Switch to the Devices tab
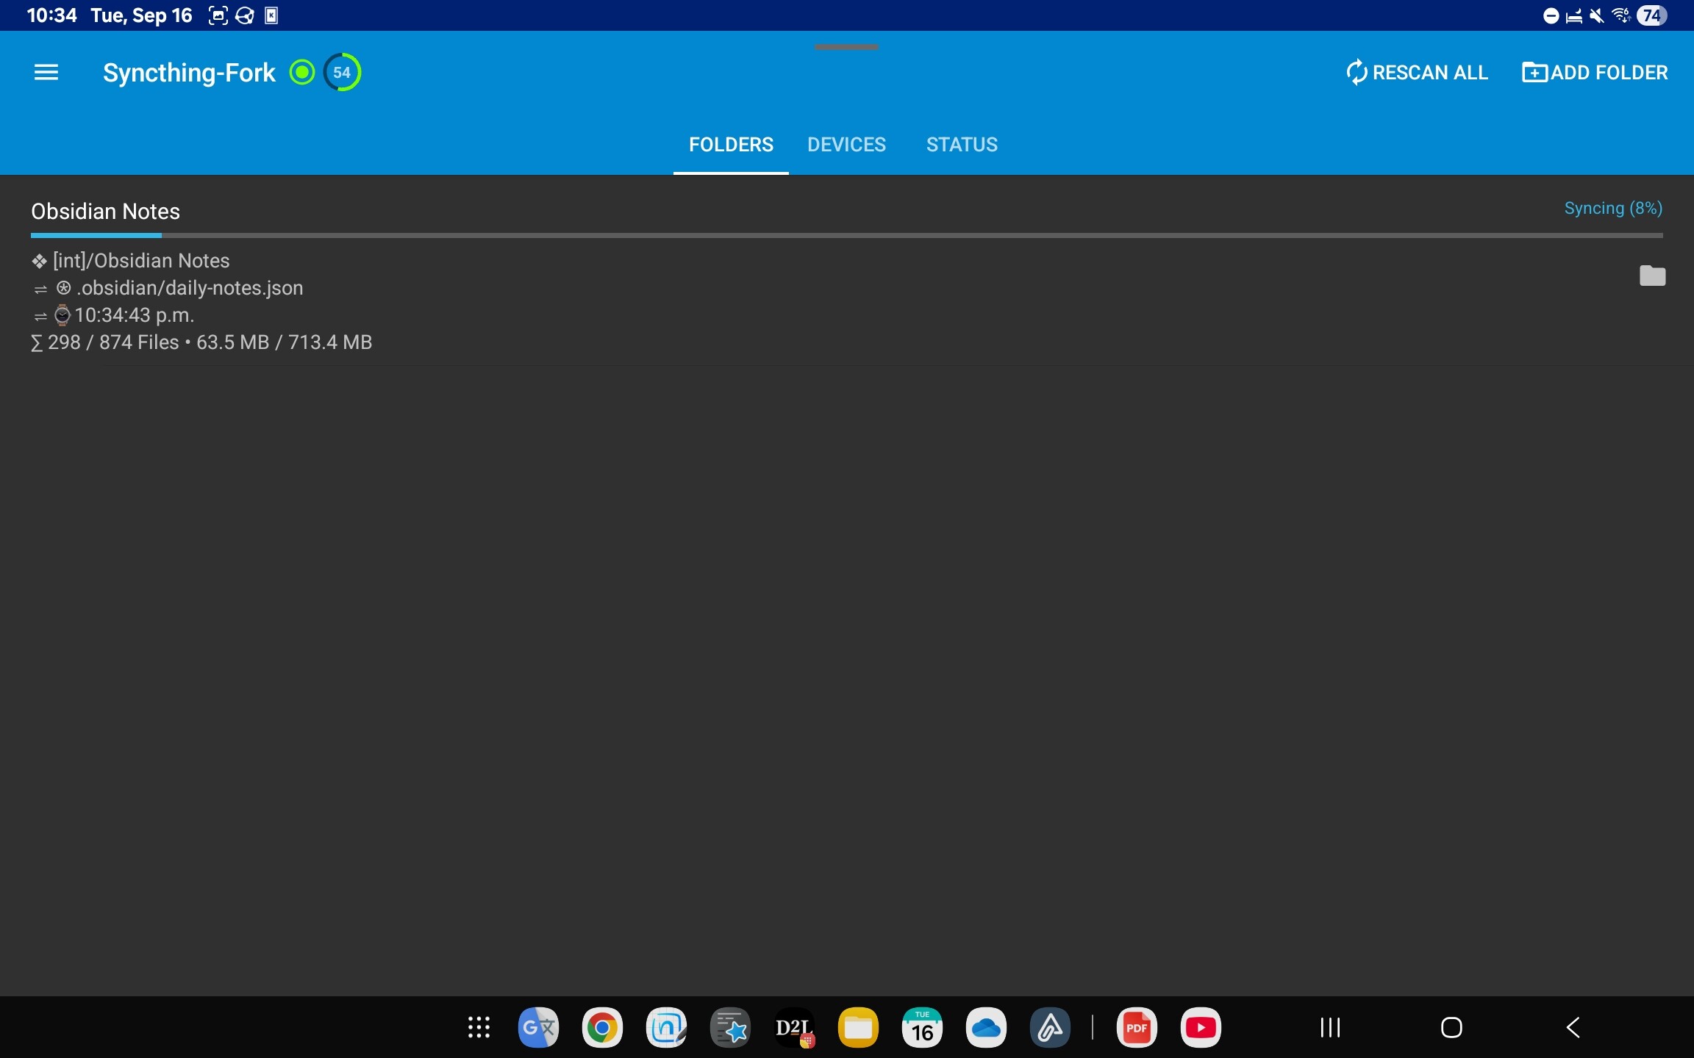Viewport: 1694px width, 1058px height. [x=846, y=145]
